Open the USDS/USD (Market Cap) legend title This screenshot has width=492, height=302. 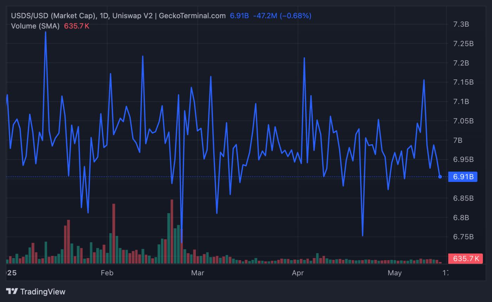tap(54, 16)
